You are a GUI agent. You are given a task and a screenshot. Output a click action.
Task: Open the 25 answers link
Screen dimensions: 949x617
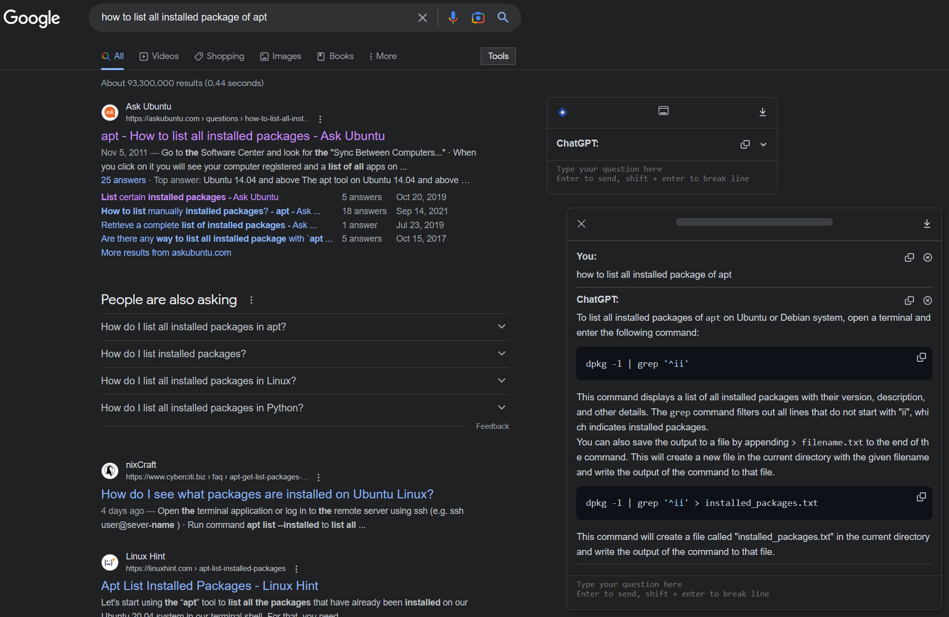(124, 180)
